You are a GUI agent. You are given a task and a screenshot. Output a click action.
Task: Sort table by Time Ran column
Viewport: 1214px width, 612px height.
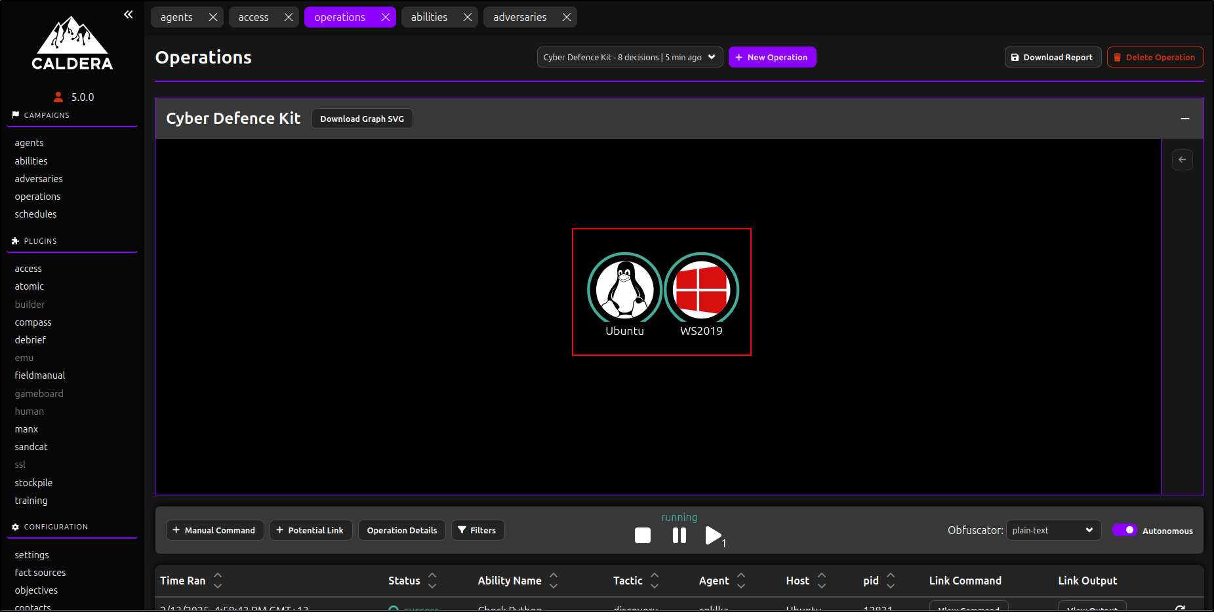[218, 581]
